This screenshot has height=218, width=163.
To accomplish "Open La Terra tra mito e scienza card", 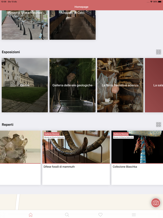I will (120, 85).
